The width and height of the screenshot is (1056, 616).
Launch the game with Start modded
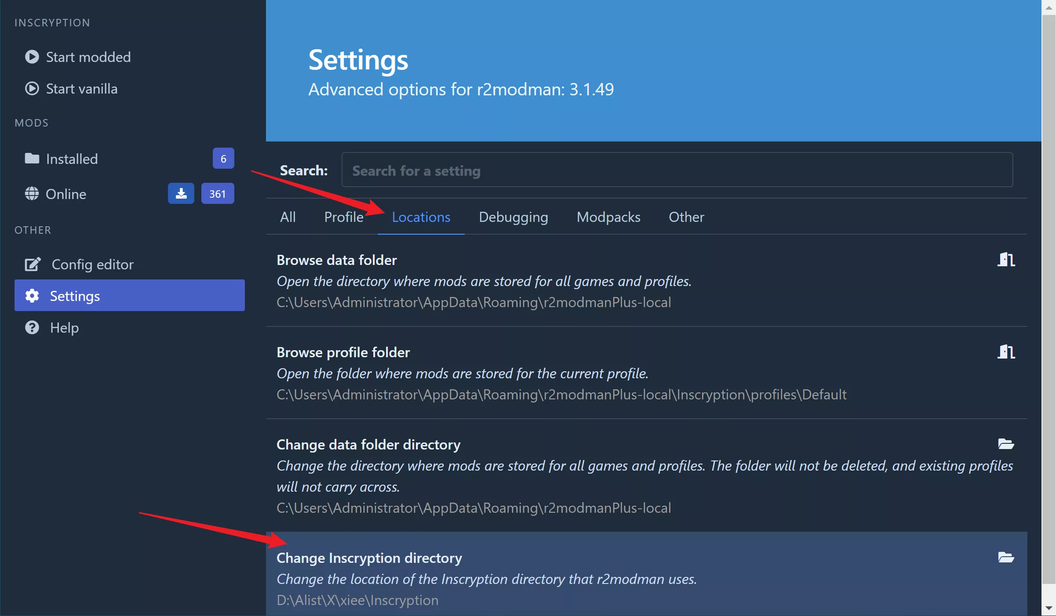click(88, 57)
